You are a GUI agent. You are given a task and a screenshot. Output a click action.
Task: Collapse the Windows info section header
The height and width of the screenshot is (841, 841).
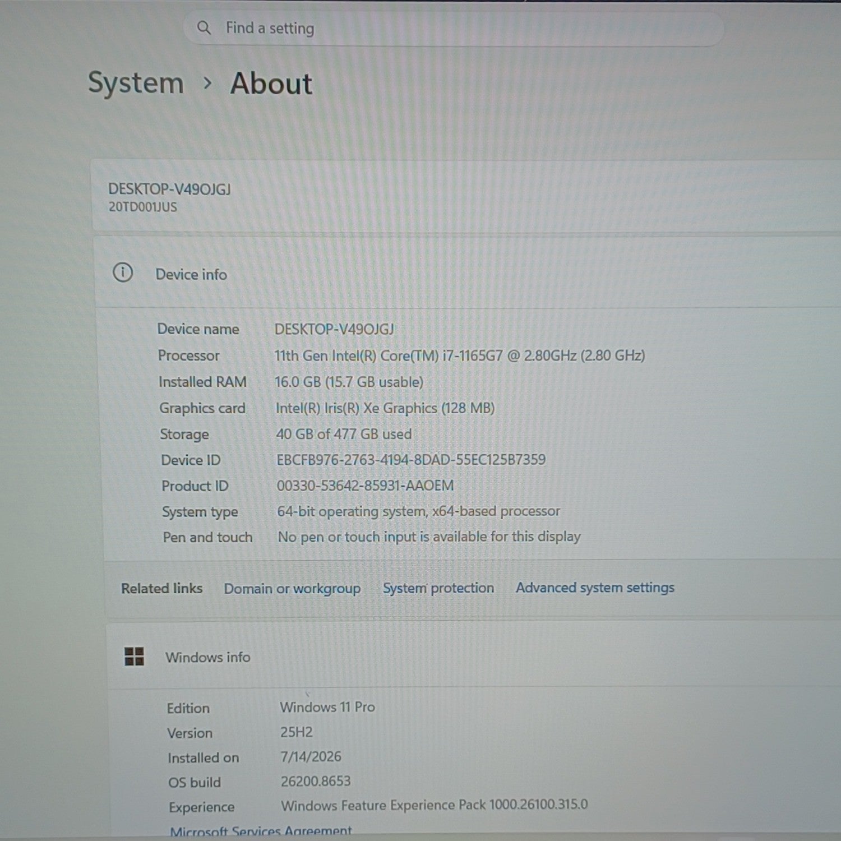click(474, 656)
